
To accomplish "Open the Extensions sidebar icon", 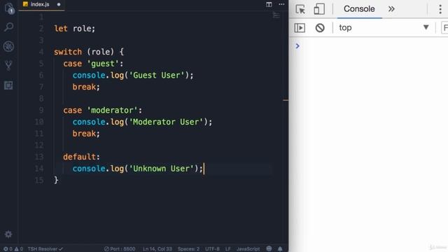I will (x=8, y=85).
